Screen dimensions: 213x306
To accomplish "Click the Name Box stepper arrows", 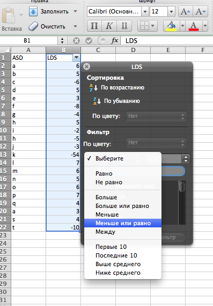I will tap(62, 40).
